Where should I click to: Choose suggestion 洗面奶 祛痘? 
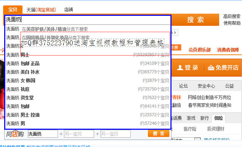[87, 89]
